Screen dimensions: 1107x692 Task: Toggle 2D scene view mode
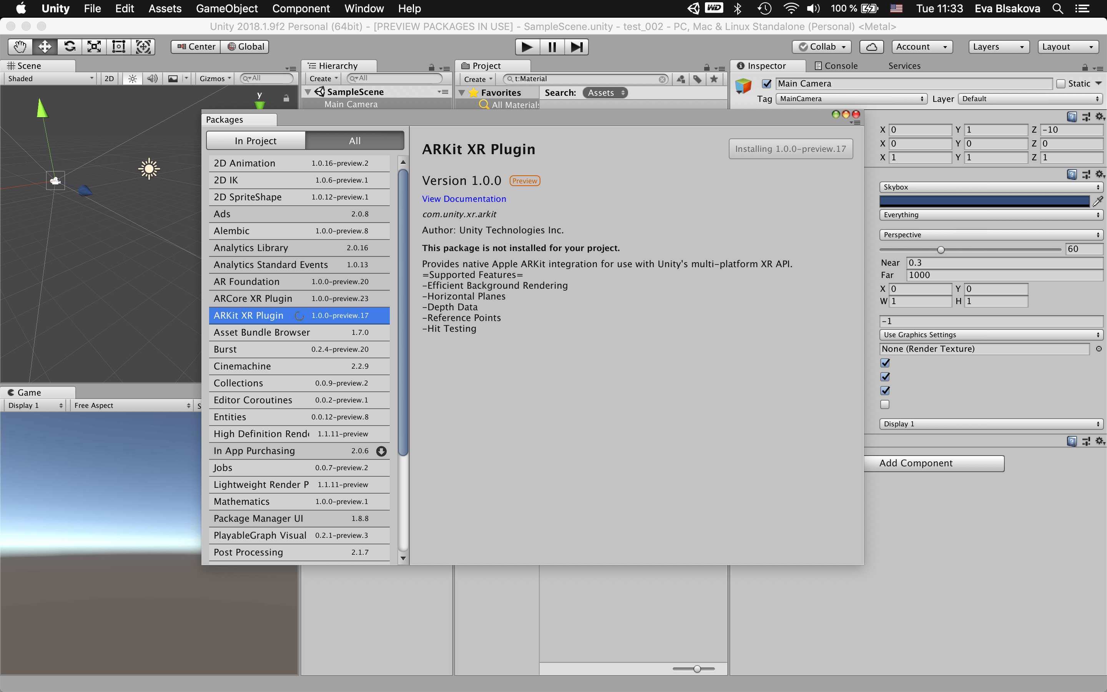[x=109, y=79]
